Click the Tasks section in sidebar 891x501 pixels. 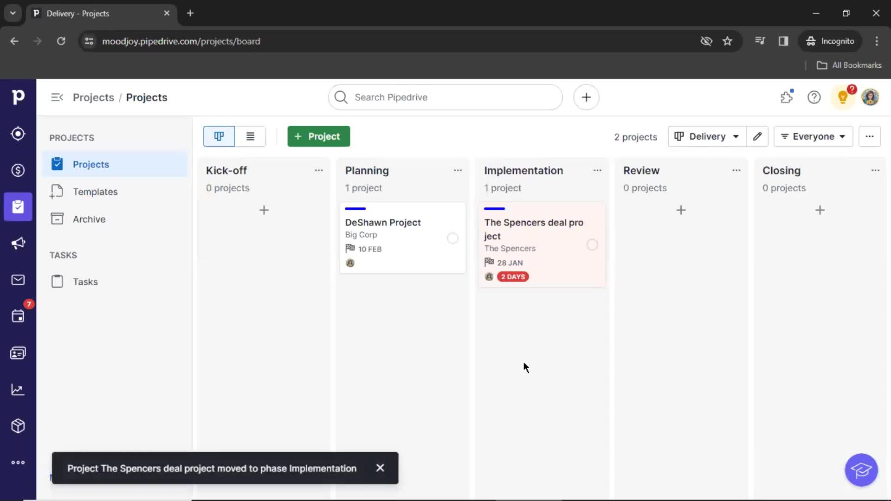[85, 282]
